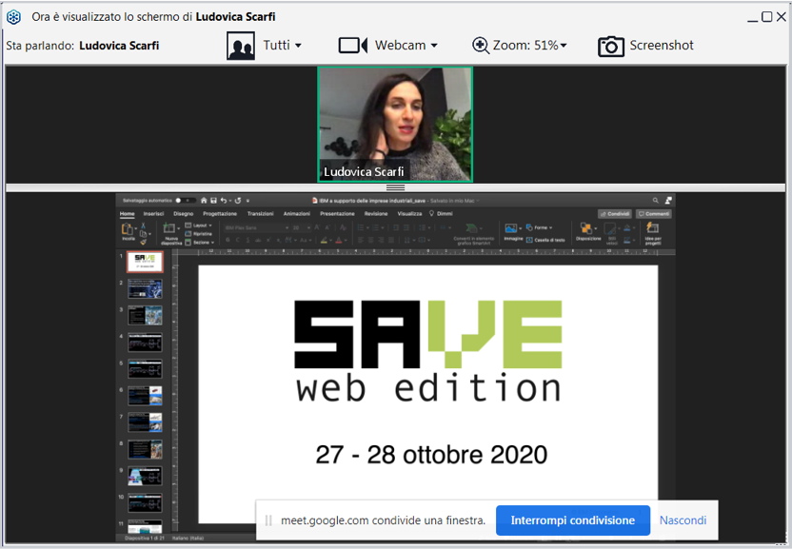Click the Condividi button in PowerPoint
The width and height of the screenshot is (792, 549).
pyautogui.click(x=615, y=214)
